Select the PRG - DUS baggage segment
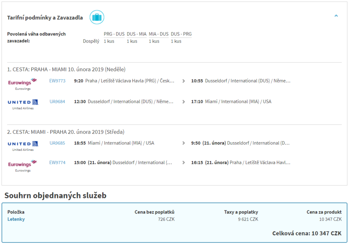The height and width of the screenshot is (244, 348). pos(114,34)
